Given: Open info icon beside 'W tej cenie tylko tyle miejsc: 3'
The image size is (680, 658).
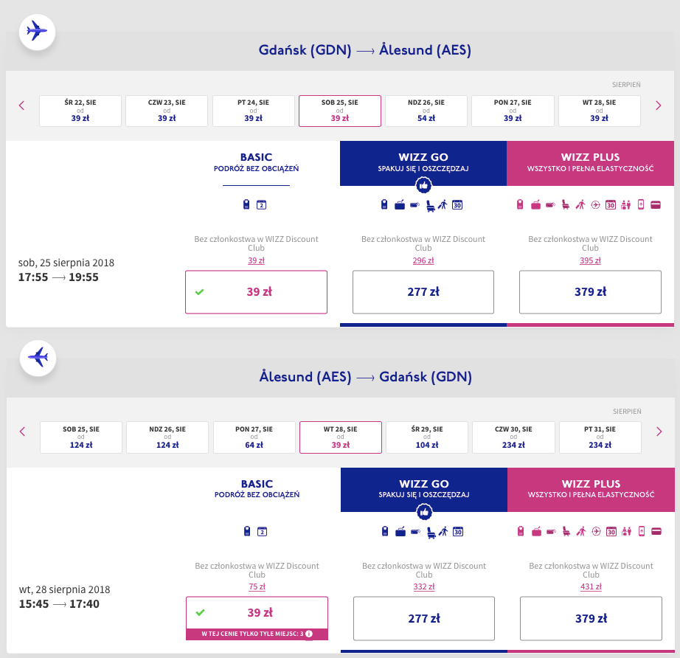Looking at the screenshot, I should pyautogui.click(x=309, y=634).
